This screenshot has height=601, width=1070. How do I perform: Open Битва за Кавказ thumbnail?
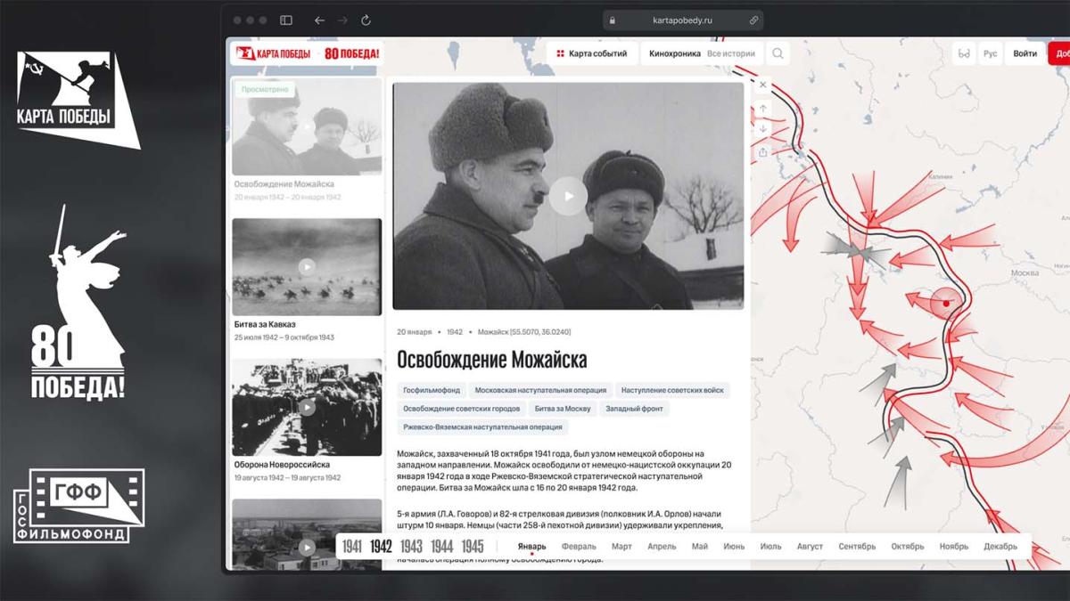pyautogui.click(x=307, y=266)
